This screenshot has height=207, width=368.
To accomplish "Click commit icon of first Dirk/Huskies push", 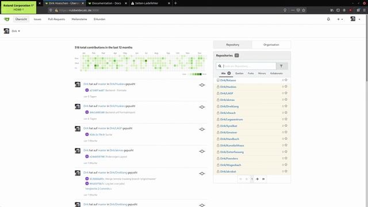I will [x=202, y=85].
